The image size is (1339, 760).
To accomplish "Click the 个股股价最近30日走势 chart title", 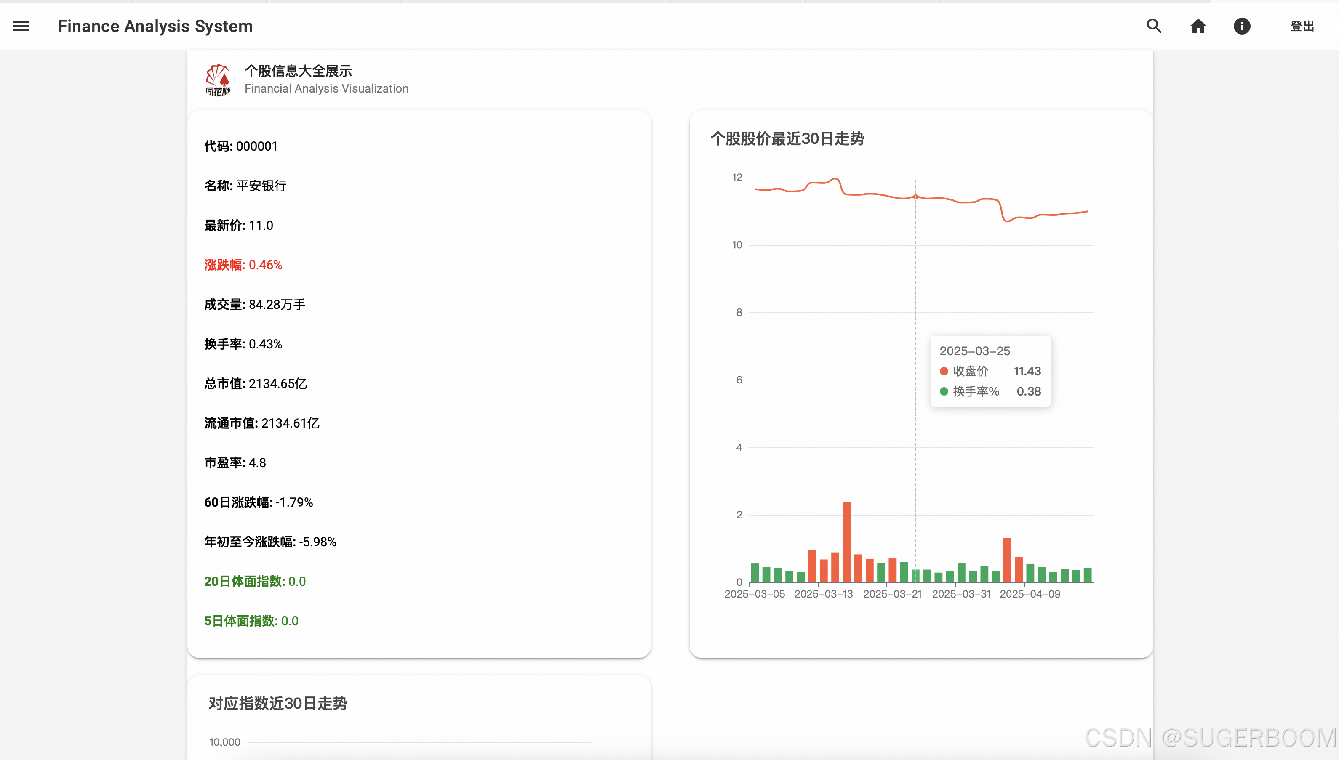I will click(787, 139).
